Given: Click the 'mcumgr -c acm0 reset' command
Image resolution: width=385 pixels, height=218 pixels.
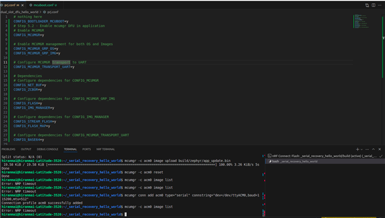Looking at the screenshot, I should pos(144,172).
